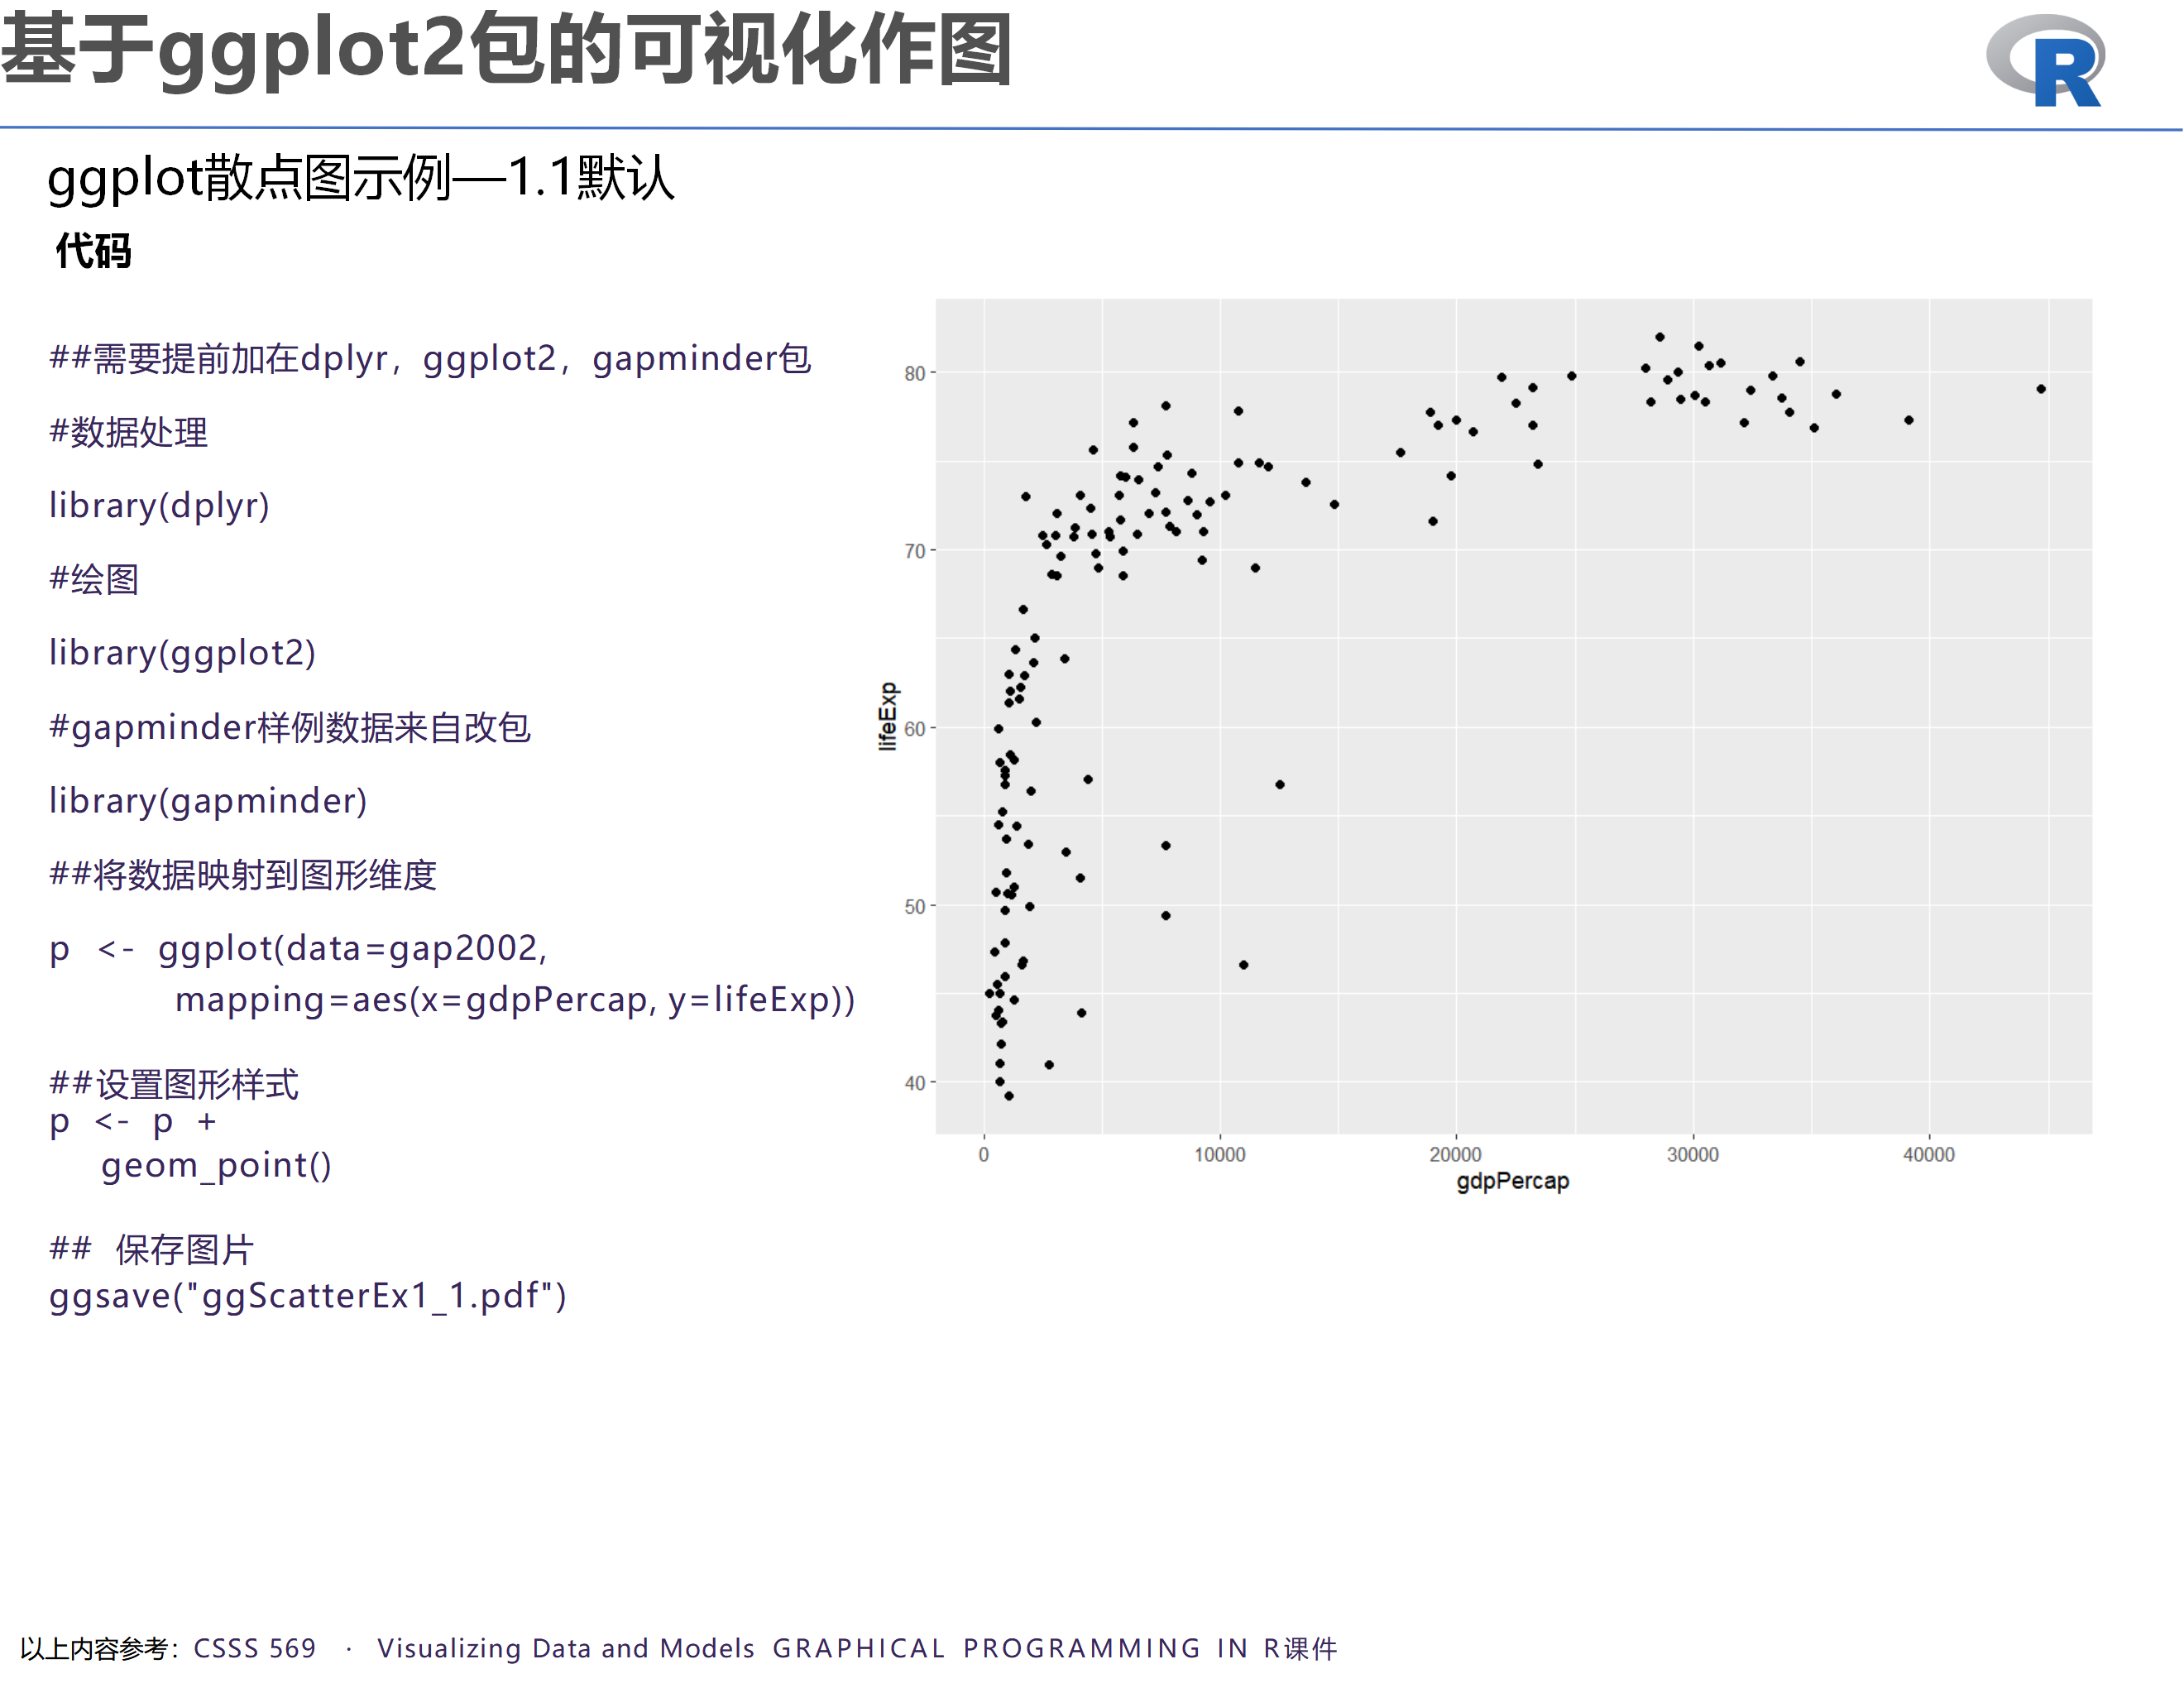Click the x-axis tick label 10000
The height and width of the screenshot is (1688, 2184).
tap(1220, 1155)
